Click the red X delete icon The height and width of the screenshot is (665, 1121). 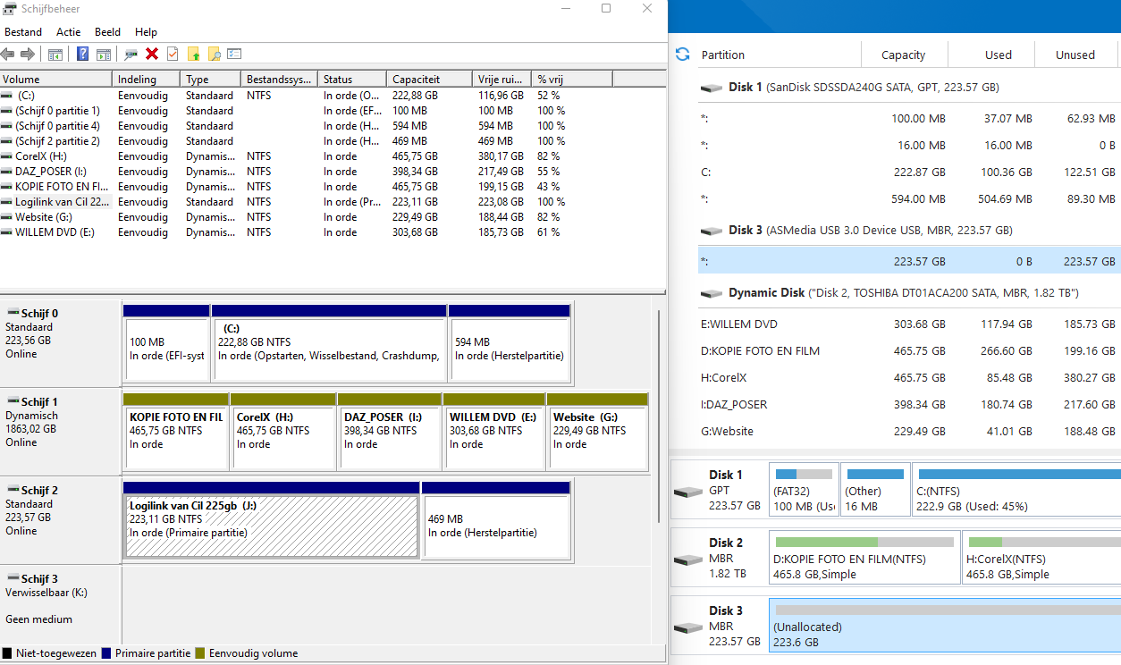click(x=152, y=55)
